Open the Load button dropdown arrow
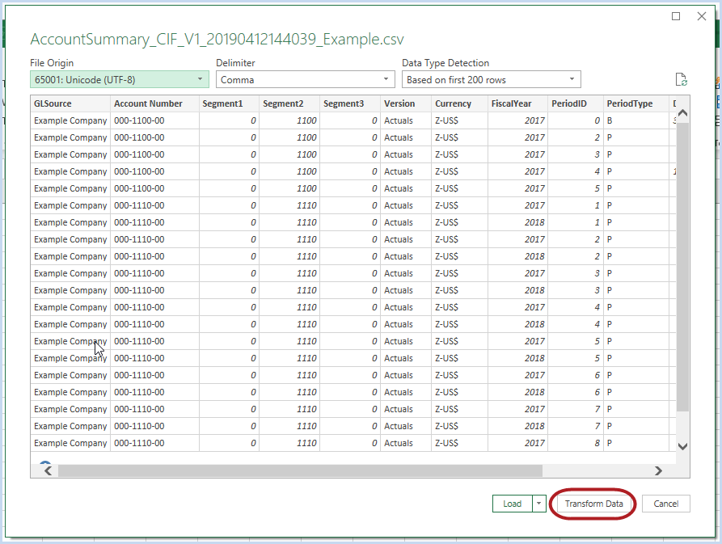 coord(538,504)
